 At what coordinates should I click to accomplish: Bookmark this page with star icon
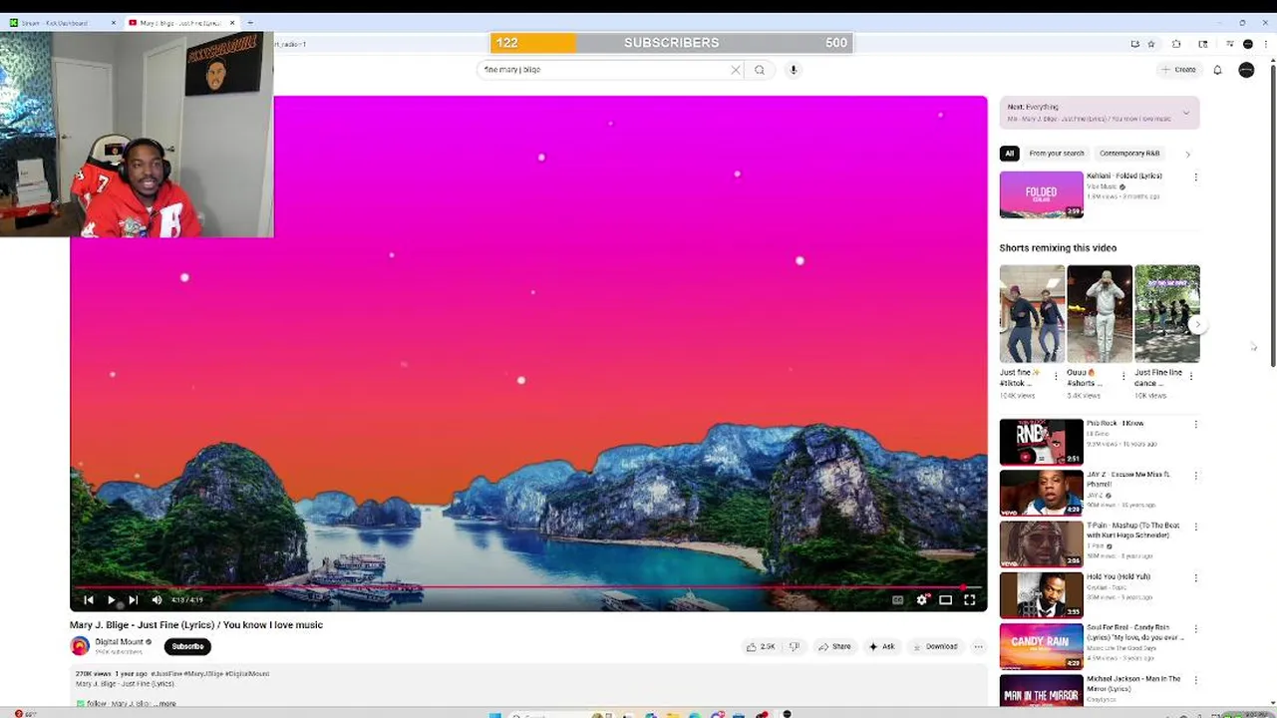(x=1151, y=44)
